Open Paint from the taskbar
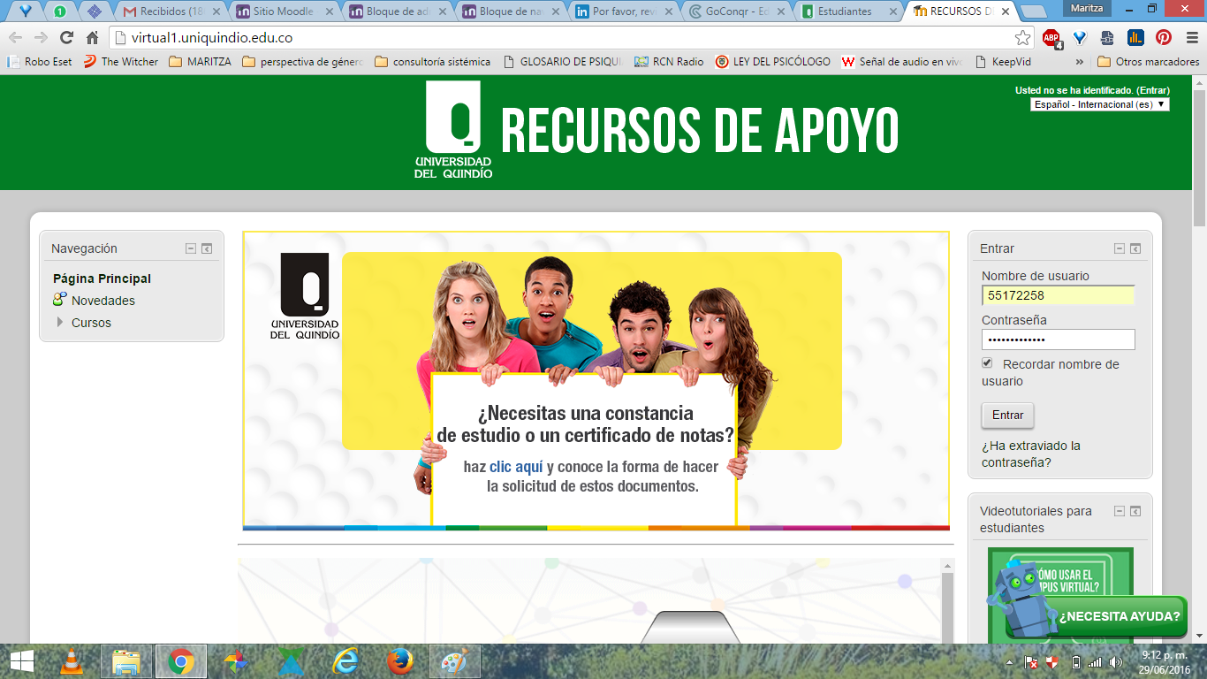 pos(455,661)
